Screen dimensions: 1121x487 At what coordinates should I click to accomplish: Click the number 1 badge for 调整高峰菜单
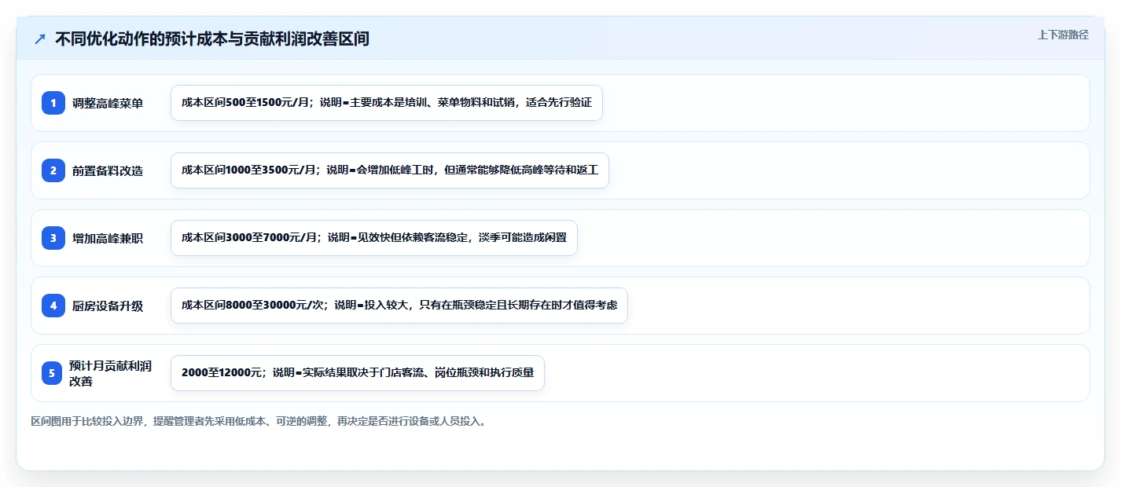coord(53,103)
